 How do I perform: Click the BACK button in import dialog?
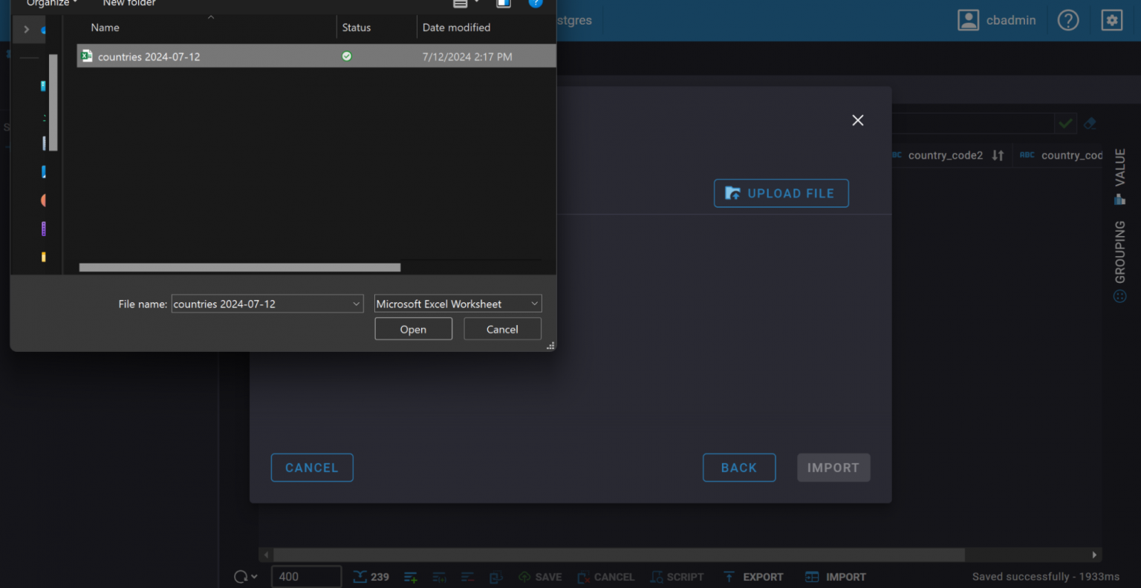(739, 468)
